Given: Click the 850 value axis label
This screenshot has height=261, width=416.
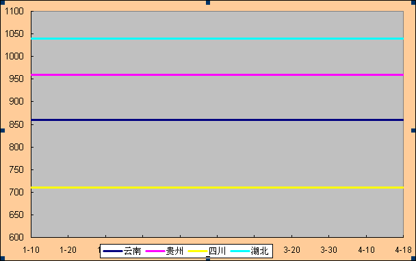Looking at the screenshot, I should (16, 124).
